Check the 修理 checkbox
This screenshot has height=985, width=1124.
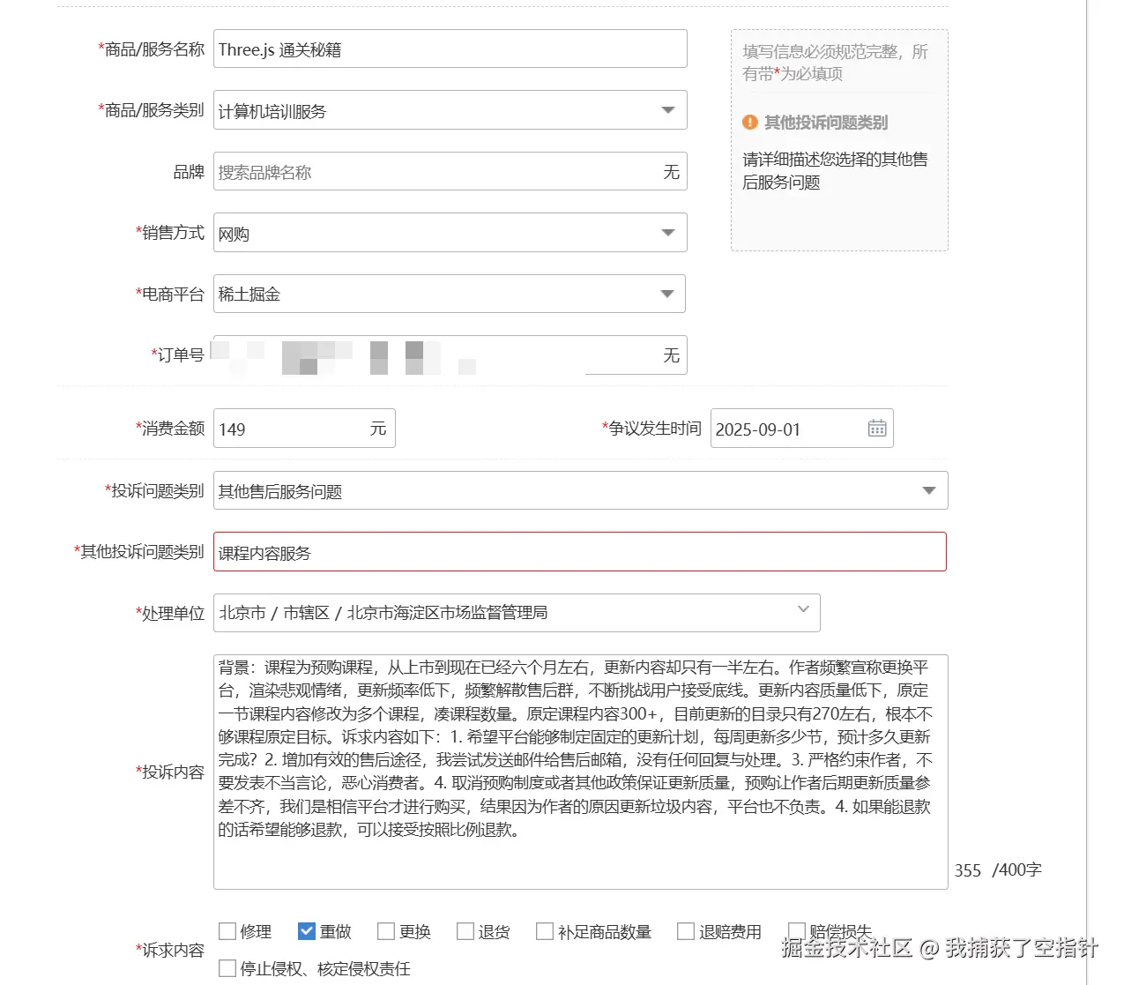227,931
